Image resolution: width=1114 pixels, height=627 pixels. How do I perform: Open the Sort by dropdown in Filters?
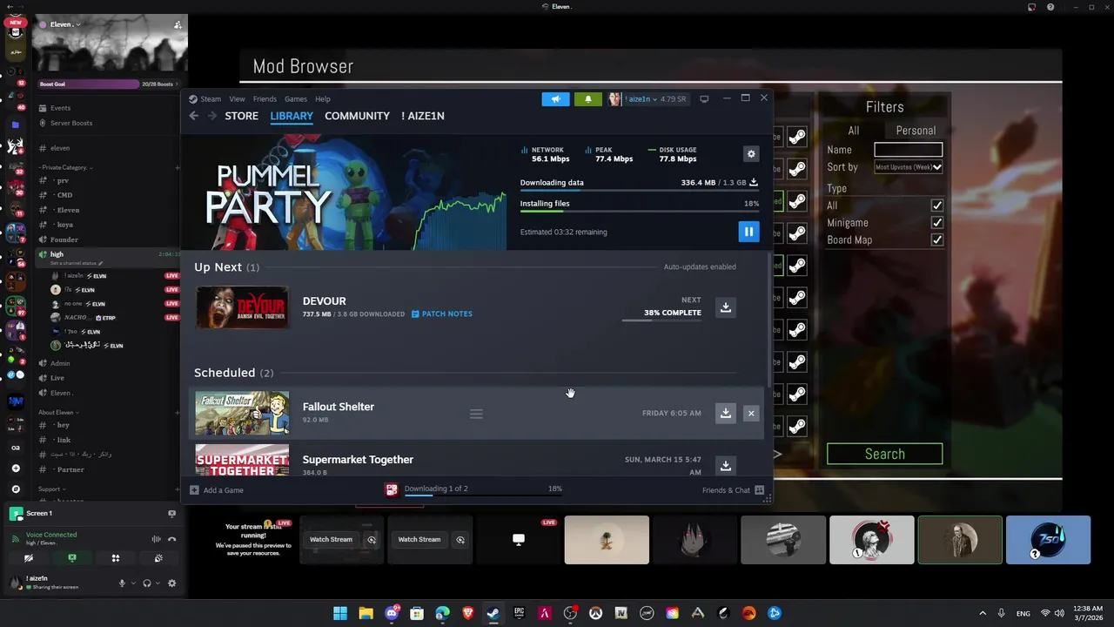pyautogui.click(x=909, y=166)
